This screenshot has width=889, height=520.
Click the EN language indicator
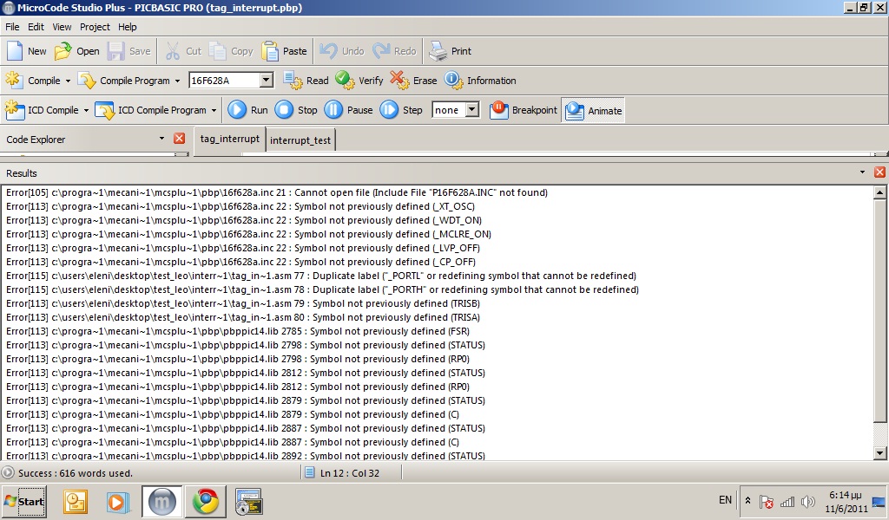click(x=725, y=499)
